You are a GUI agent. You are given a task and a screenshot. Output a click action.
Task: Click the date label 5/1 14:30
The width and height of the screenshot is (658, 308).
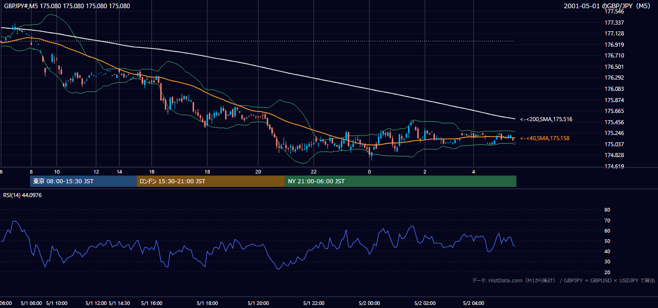point(120,303)
